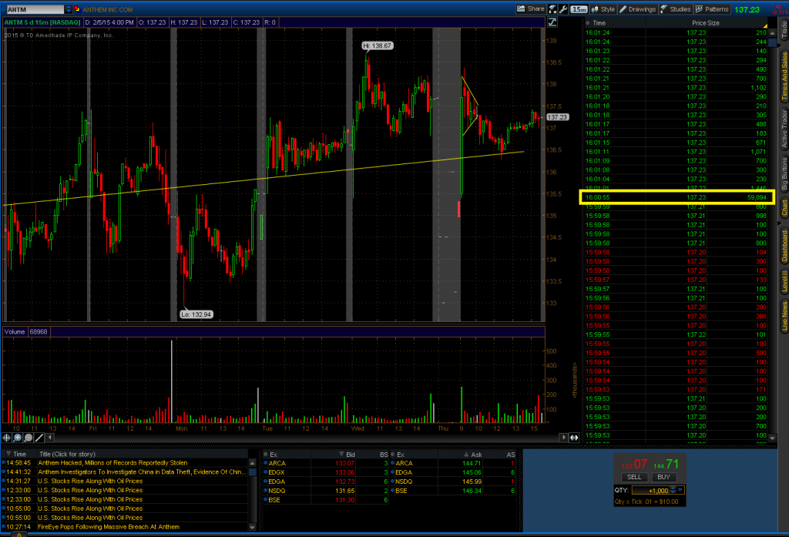Click the Time and Sales scroll-down arrow

click(772, 438)
